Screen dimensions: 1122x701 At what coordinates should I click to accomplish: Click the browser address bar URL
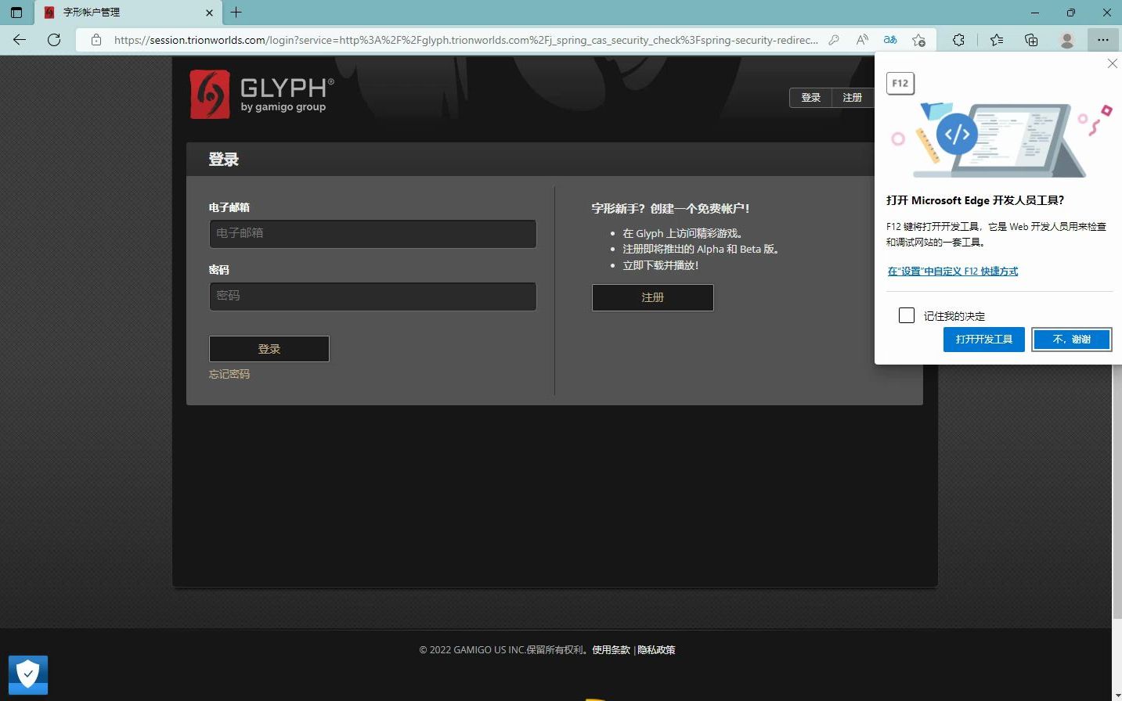466,40
